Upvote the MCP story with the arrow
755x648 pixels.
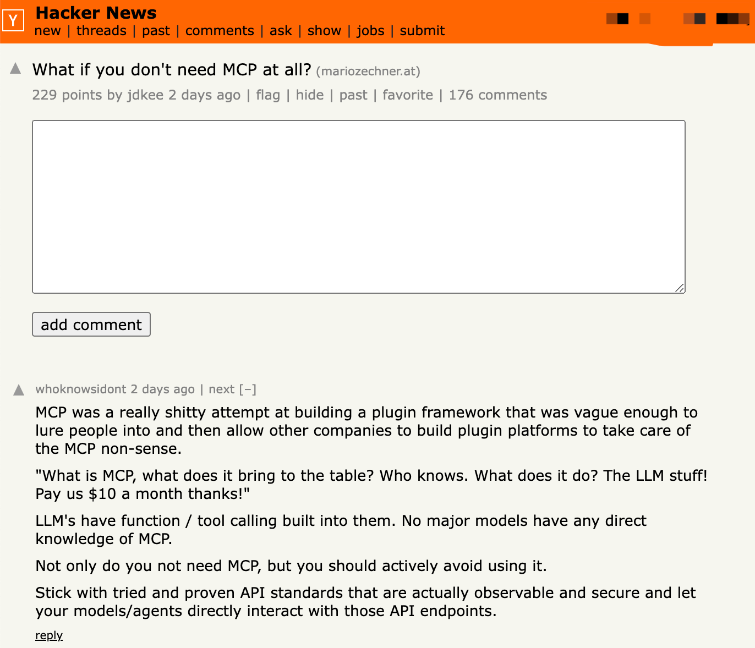15,69
